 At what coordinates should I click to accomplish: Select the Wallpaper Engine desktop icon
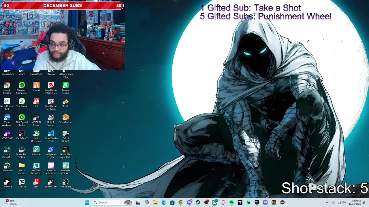(51, 152)
